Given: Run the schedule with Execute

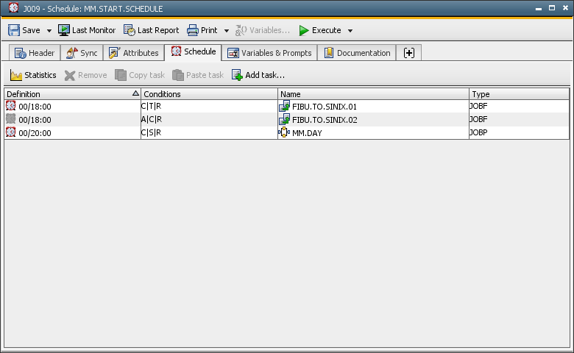Looking at the screenshot, I should (x=319, y=30).
